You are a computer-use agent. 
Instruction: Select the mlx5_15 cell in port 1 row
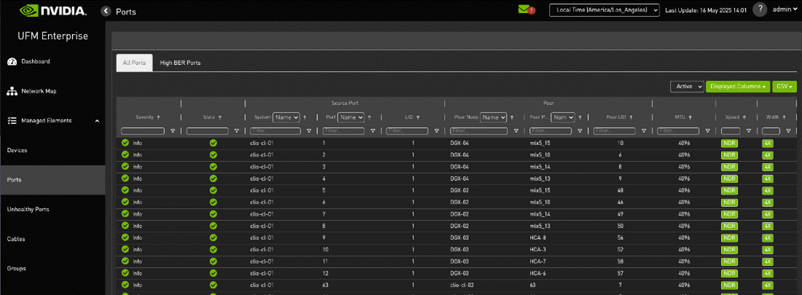(x=540, y=143)
